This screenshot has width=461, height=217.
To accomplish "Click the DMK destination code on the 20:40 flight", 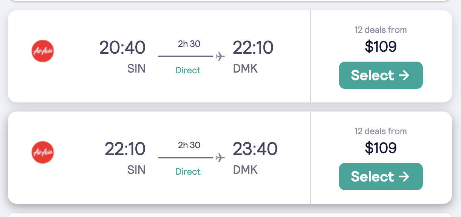I will pos(245,68).
